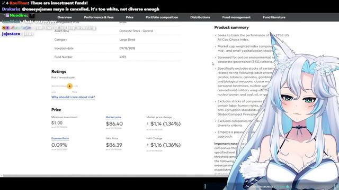
Task: Click the Asset class row label
Action: click(x=61, y=31)
